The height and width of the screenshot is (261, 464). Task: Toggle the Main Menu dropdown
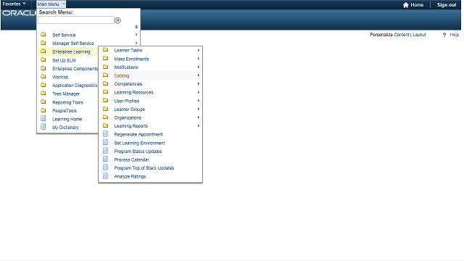pyautogui.click(x=51, y=4)
